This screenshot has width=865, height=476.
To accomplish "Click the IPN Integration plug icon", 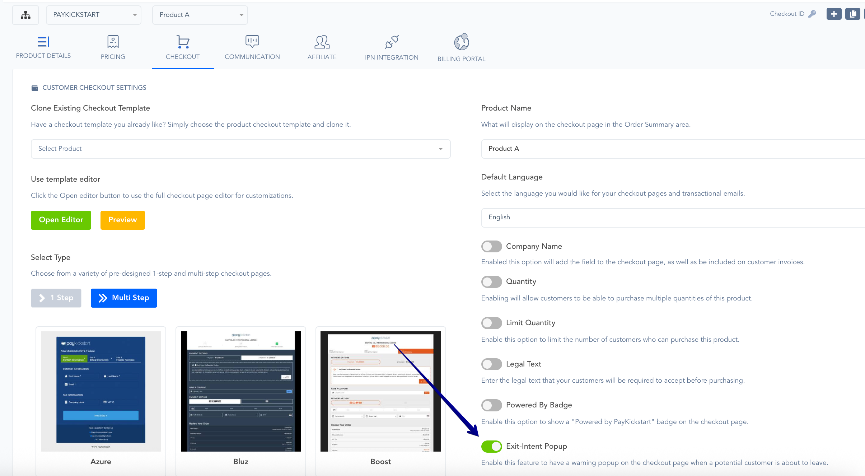I will [x=391, y=42].
